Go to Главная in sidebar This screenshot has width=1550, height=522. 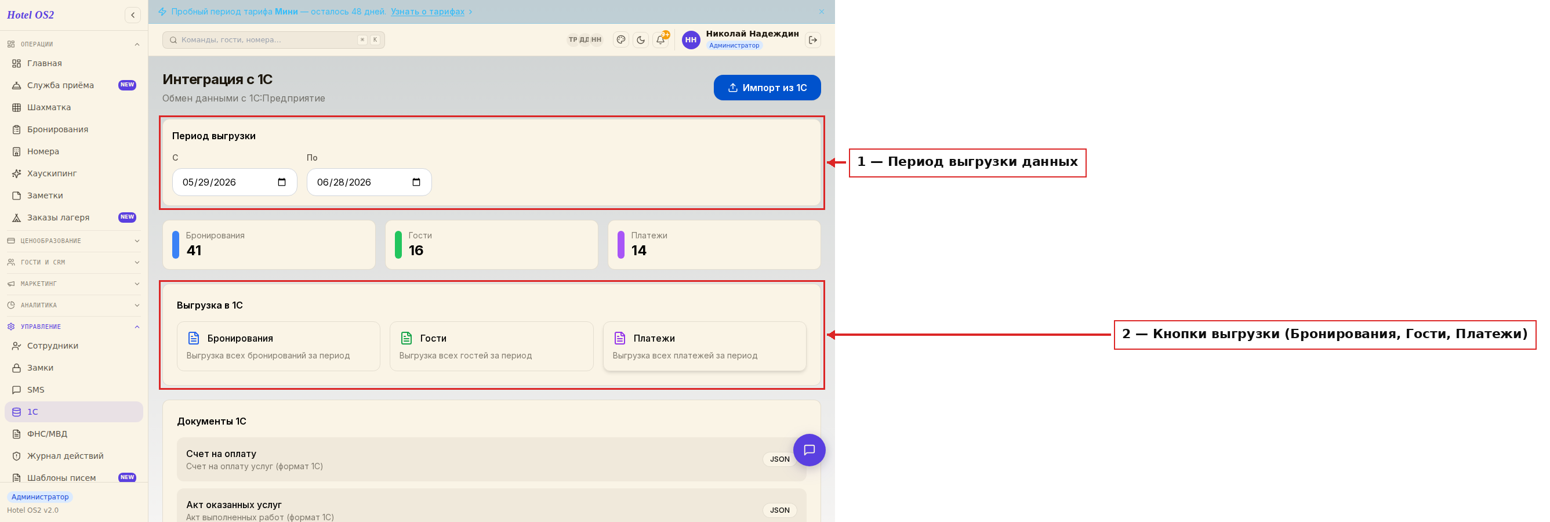pyautogui.click(x=74, y=63)
